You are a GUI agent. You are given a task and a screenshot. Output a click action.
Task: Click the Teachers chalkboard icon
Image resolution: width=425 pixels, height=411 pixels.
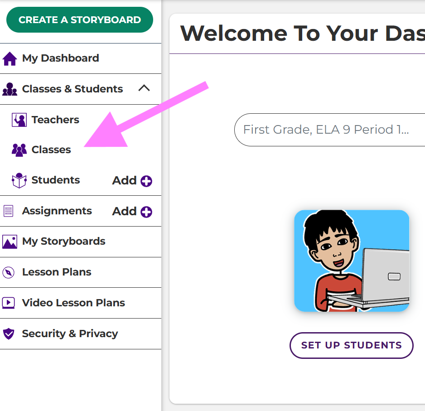(19, 120)
